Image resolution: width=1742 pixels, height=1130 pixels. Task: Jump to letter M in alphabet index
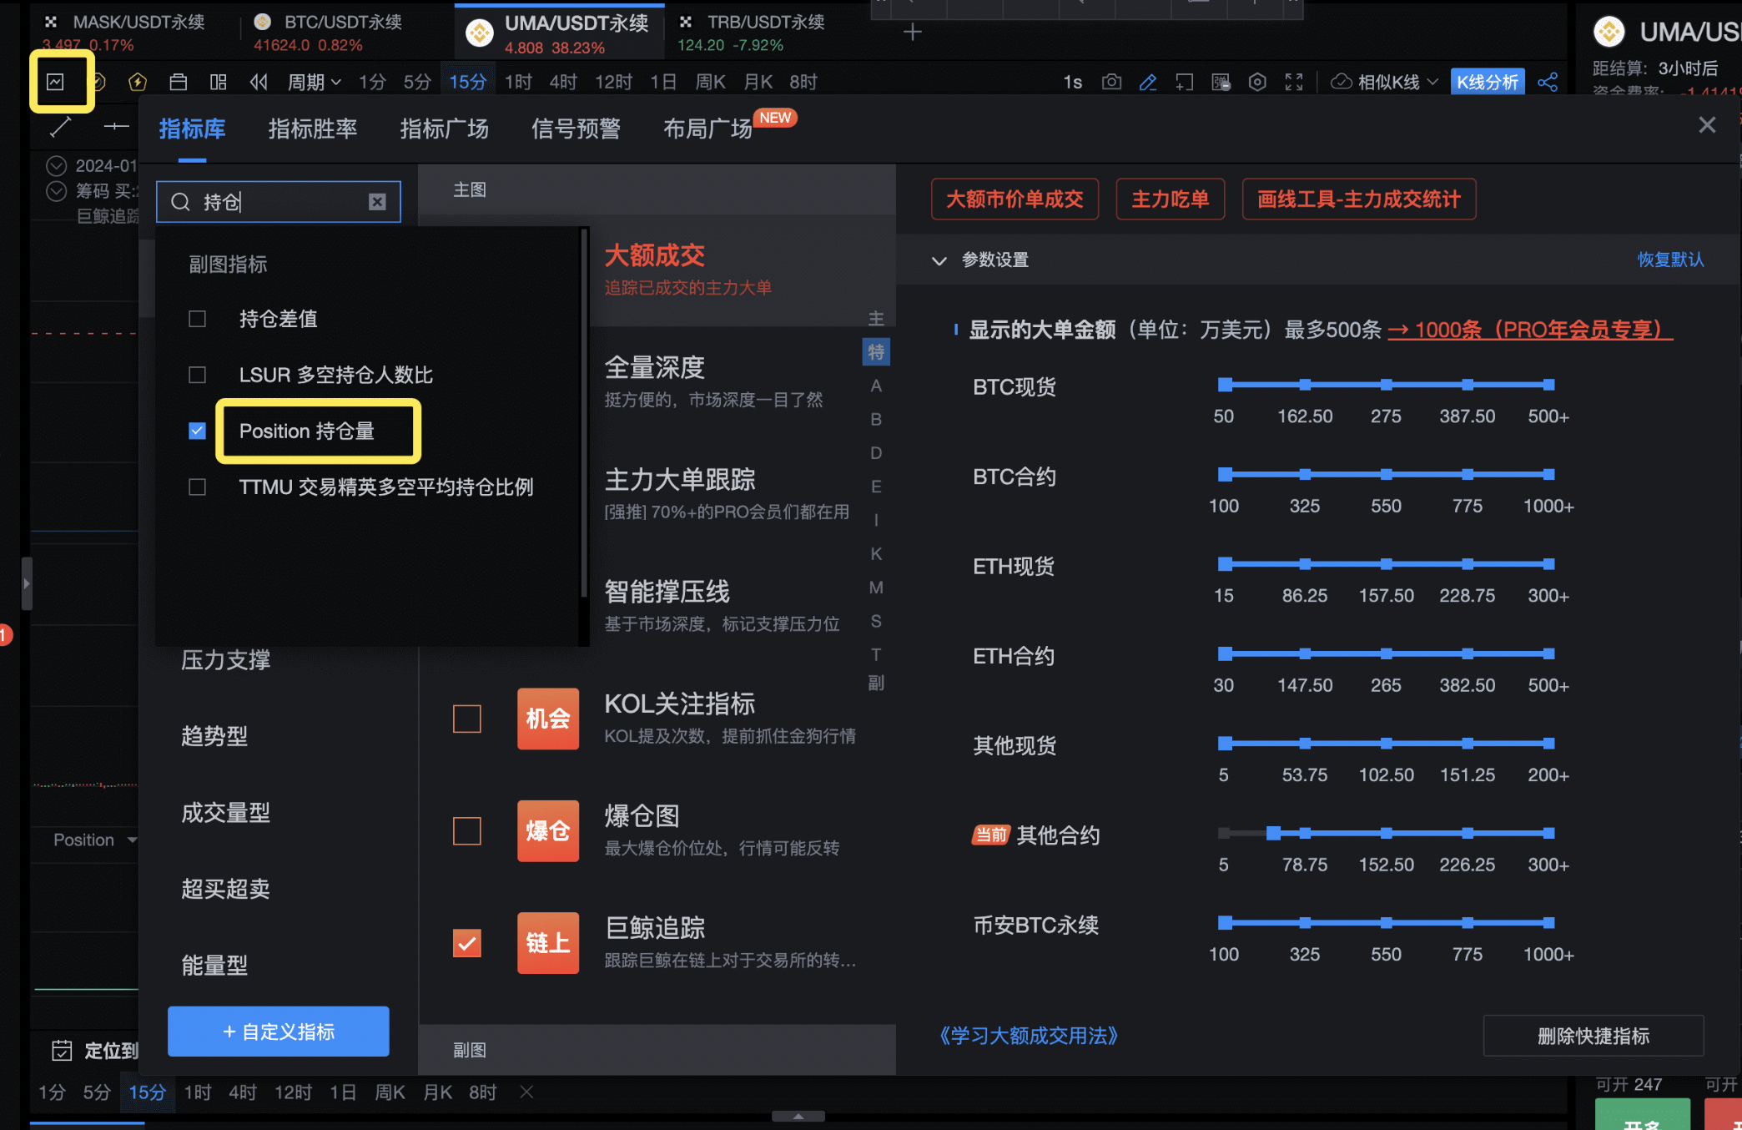coord(876,588)
